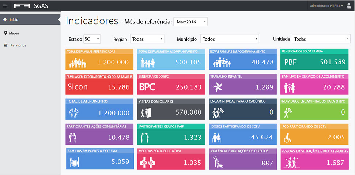Click the user profile avatar icon

pyautogui.click(x=348, y=5)
